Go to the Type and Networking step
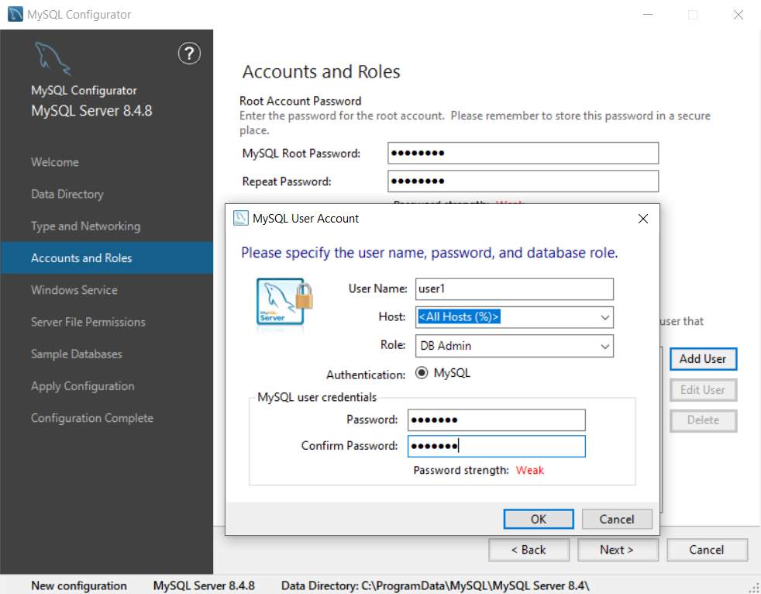Image resolution: width=761 pixels, height=594 pixels. 85,226
